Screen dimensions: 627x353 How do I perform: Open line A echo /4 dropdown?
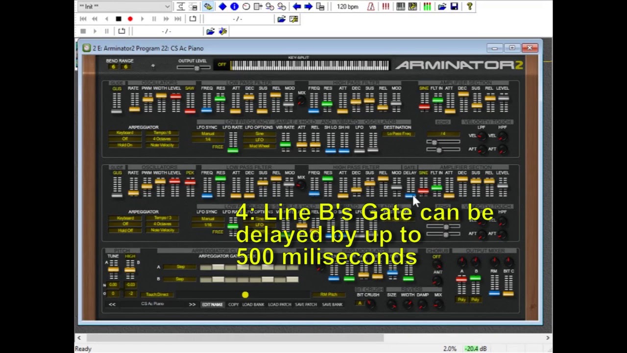point(443,134)
